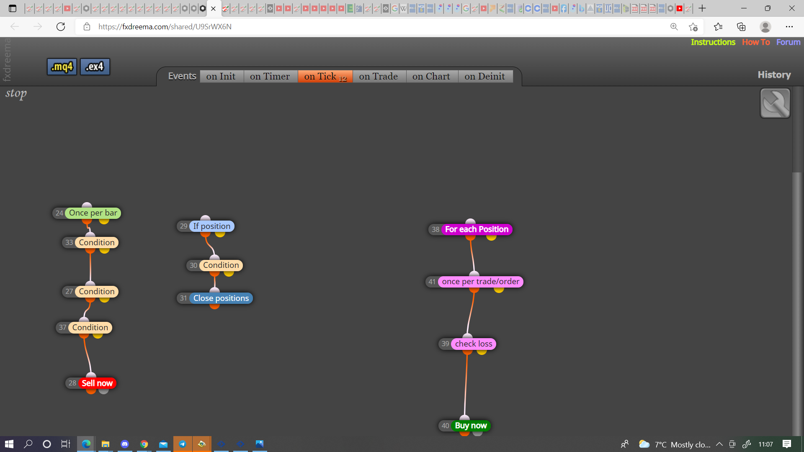This screenshot has width=804, height=452.
Task: Select the For each Position block 38
Action: pyautogui.click(x=477, y=229)
